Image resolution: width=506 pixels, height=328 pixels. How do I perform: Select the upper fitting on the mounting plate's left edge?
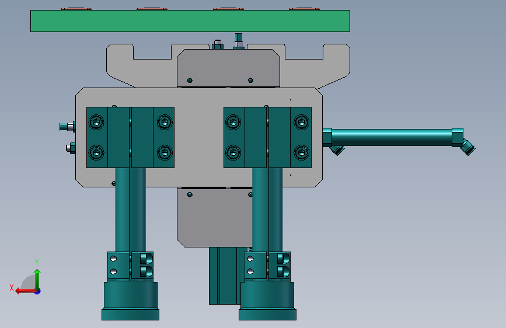click(x=68, y=127)
